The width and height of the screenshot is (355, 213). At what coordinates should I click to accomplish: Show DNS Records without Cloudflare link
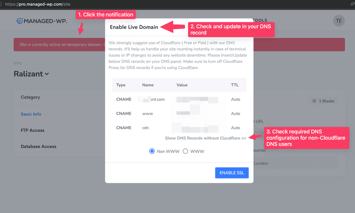pyautogui.click(x=205, y=138)
